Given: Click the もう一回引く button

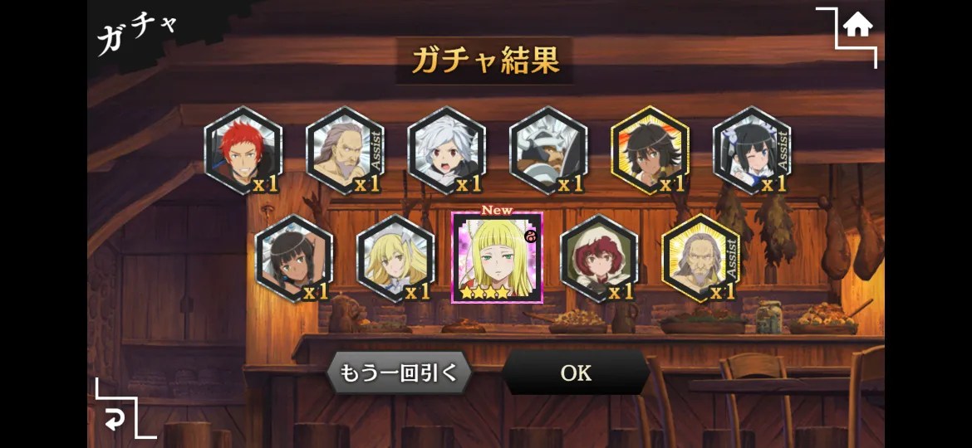Looking at the screenshot, I should [400, 373].
